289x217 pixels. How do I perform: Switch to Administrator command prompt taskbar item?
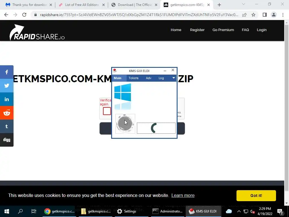tap(168, 211)
